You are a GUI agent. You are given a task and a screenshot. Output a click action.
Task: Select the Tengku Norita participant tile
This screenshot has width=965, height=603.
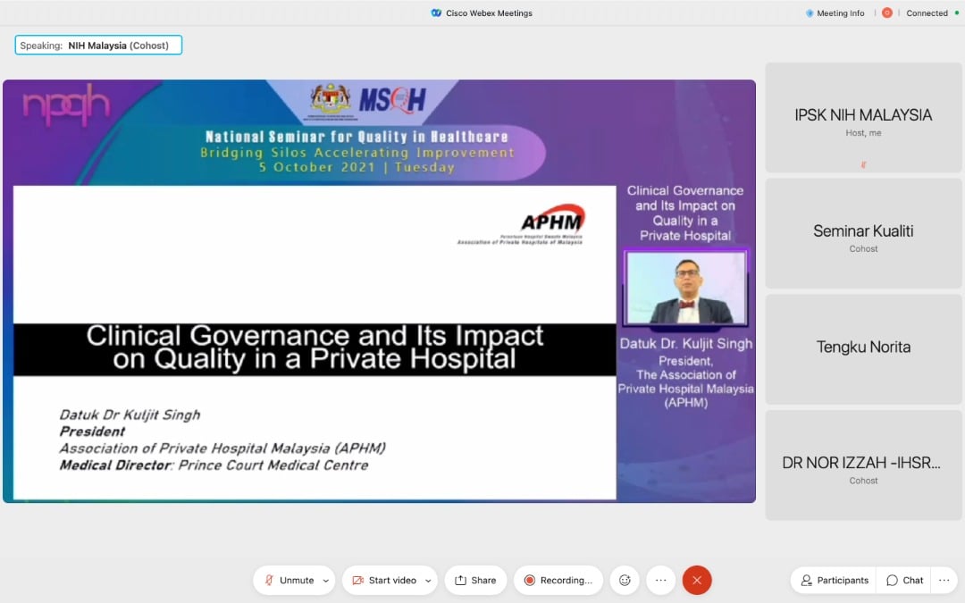863,348
